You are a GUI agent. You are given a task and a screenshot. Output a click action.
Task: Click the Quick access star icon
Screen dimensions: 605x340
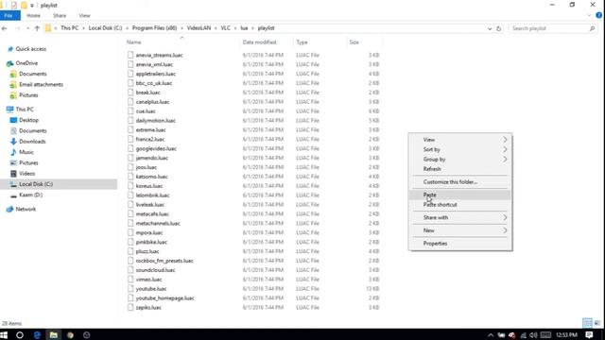[10, 49]
